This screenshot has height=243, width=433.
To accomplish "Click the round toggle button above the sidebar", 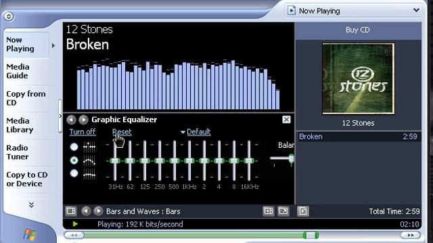I will [x=9, y=16].
